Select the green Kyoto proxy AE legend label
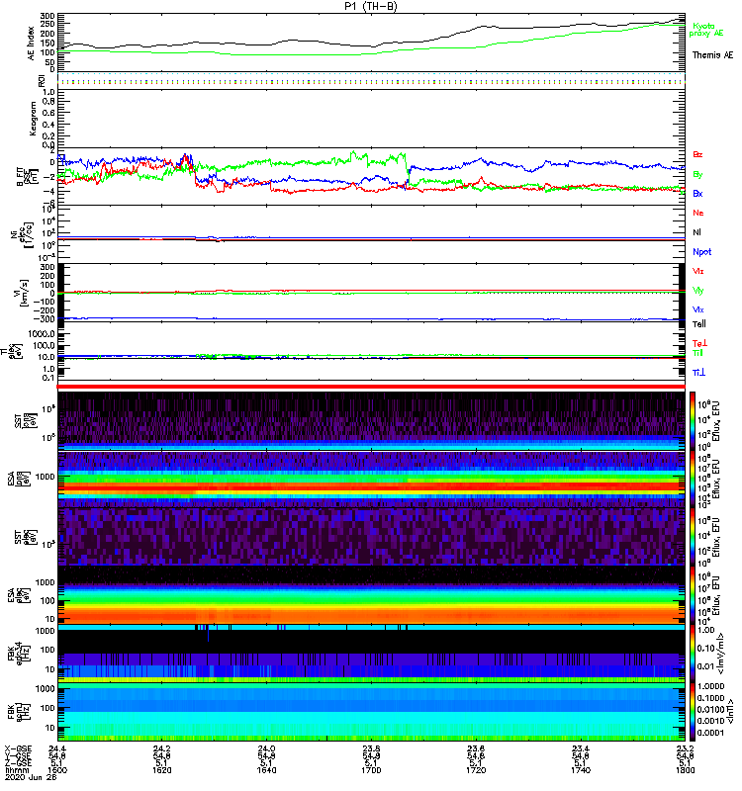The image size is (742, 791). pyautogui.click(x=705, y=30)
